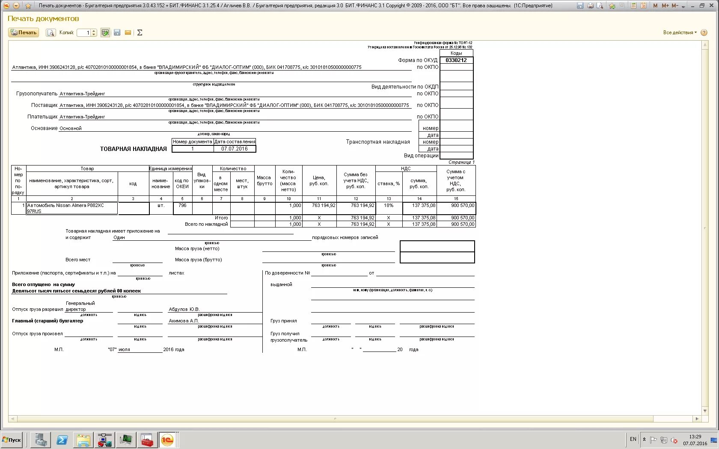Click the EN language indicator
The width and height of the screenshot is (719, 449).
(633, 439)
